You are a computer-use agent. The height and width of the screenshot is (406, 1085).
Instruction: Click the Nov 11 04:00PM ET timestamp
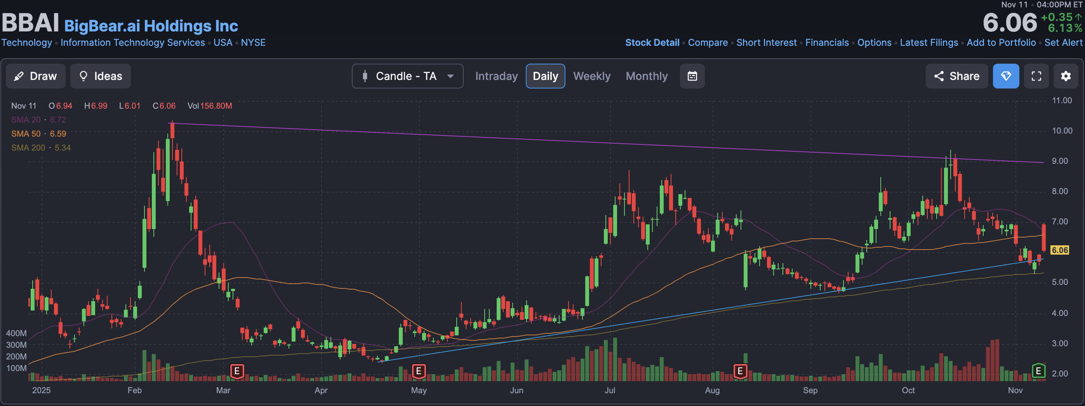pyautogui.click(x=1042, y=5)
